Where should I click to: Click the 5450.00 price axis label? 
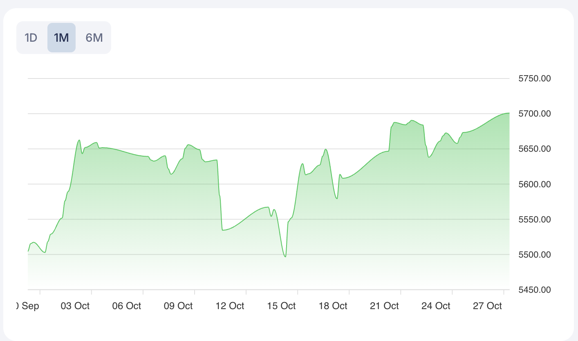[x=534, y=290]
